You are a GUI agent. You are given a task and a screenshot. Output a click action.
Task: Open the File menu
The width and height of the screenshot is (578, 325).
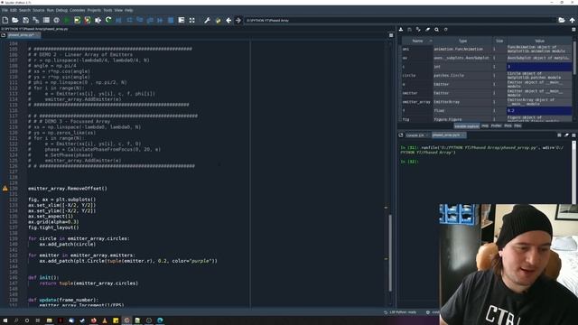(5, 10)
